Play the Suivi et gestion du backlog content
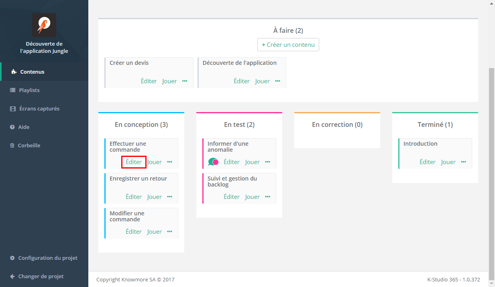This screenshot has width=495, height=287. click(253, 197)
